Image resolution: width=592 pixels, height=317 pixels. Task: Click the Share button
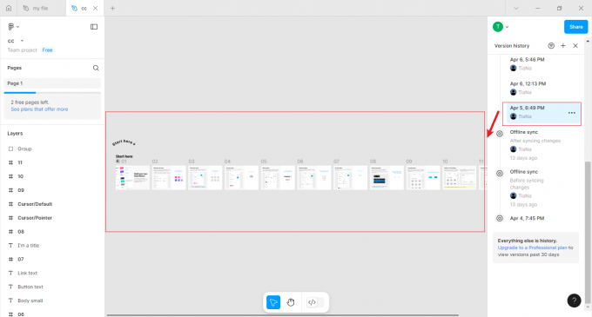(575, 27)
